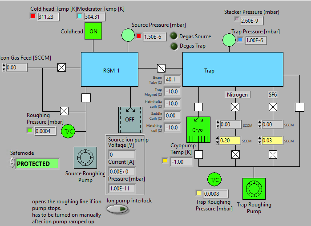Select the Saddle Coils value 0.00
311x226 pixels.
click(173, 116)
